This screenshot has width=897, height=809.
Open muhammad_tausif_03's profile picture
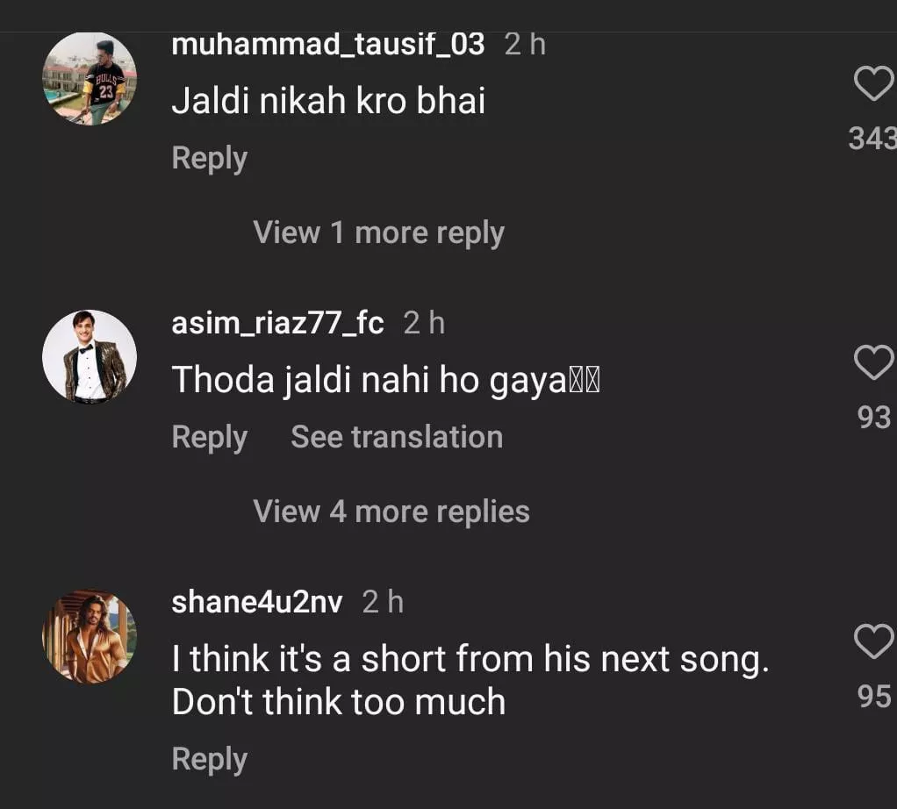point(90,79)
